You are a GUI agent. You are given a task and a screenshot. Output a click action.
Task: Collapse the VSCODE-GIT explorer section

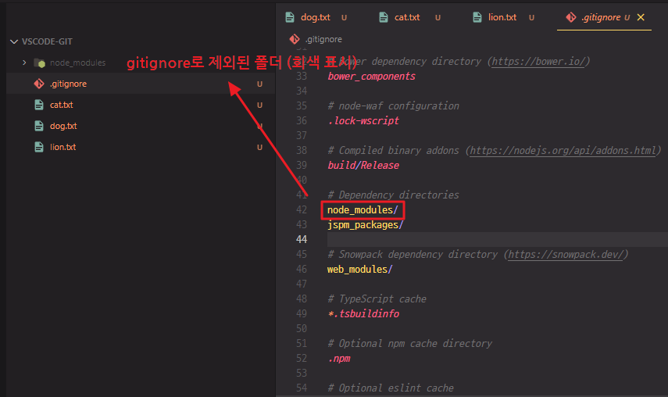click(14, 41)
